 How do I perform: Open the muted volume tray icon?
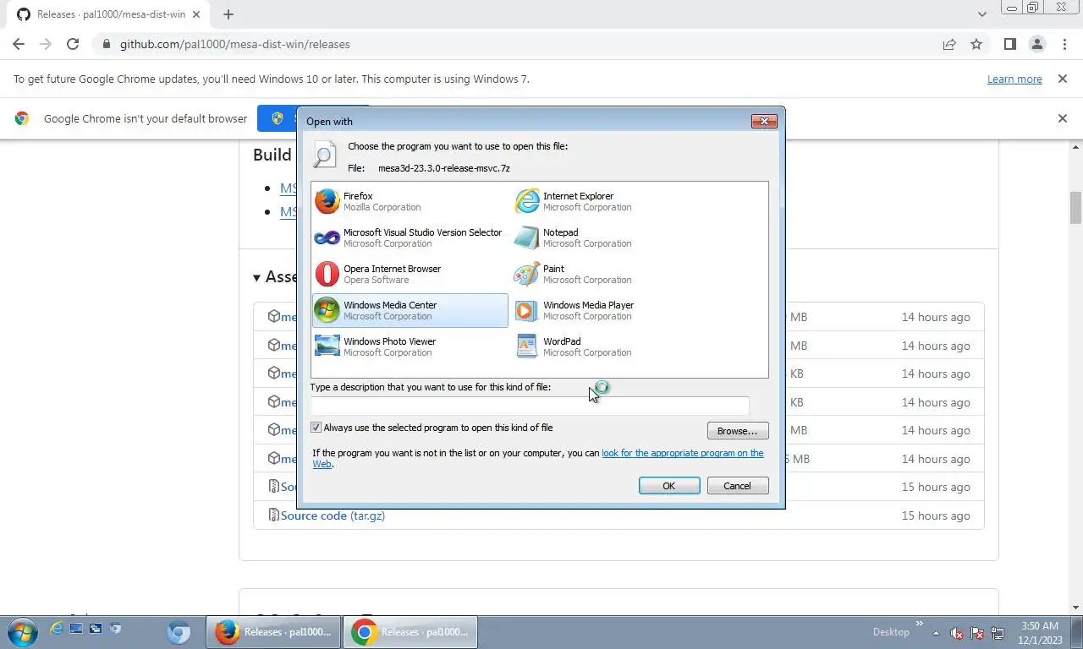pyautogui.click(x=957, y=633)
